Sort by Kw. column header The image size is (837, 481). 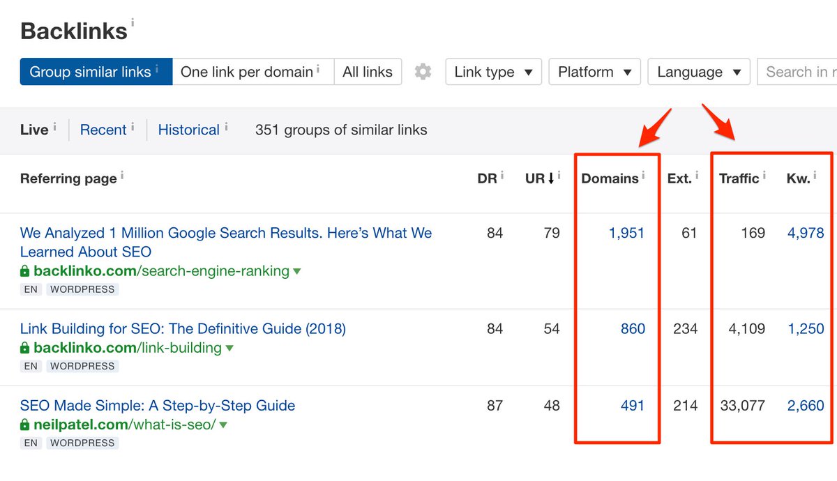pyautogui.click(x=798, y=178)
